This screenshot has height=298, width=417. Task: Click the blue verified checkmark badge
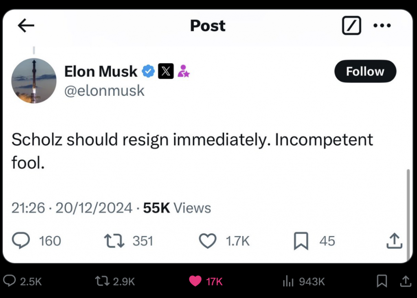148,71
